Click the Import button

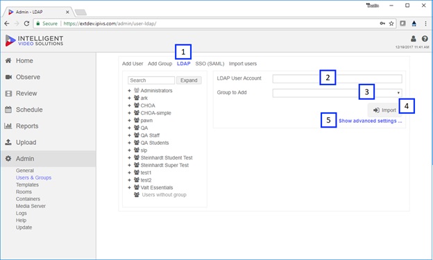384,110
